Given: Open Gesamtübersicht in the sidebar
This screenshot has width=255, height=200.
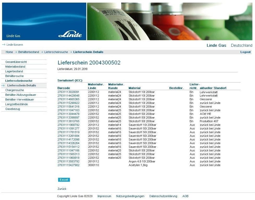Looking at the screenshot, I should tap(16, 62).
